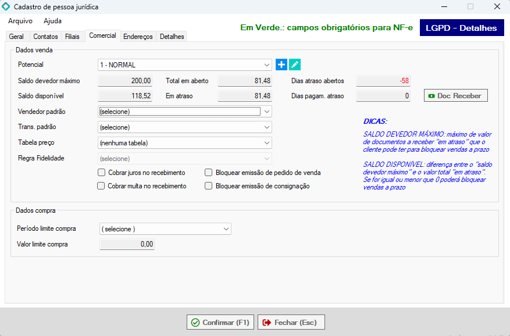Image resolution: width=510 pixels, height=336 pixels.
Task: Click the Valor limite compra field
Action: click(127, 245)
